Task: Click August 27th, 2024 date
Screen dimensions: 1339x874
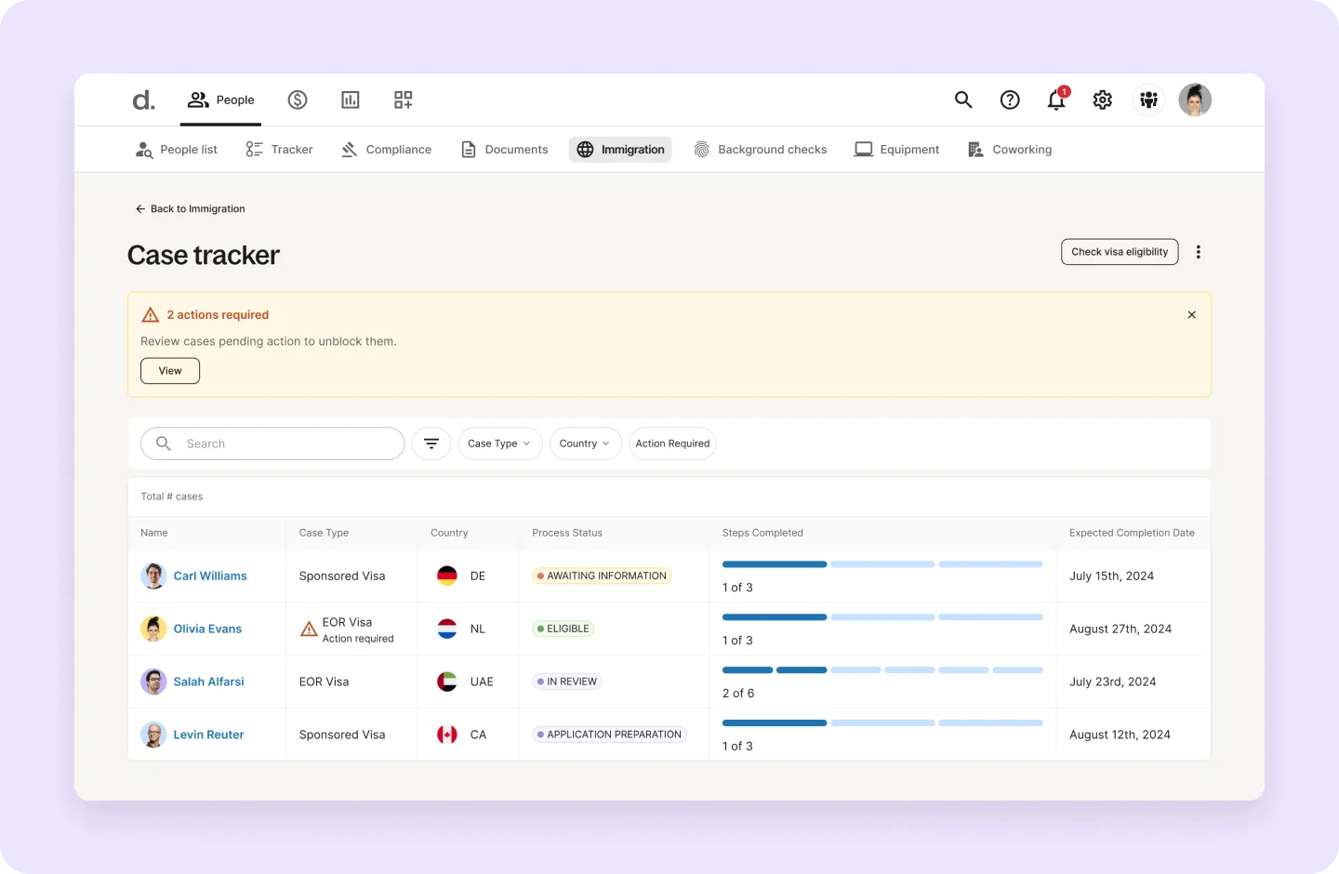Action: 1120,629
